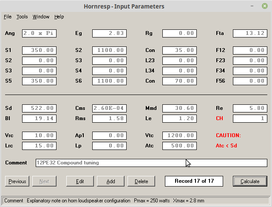Select the S4 input field
This screenshot has width=272, height=207.
coord(110,71)
